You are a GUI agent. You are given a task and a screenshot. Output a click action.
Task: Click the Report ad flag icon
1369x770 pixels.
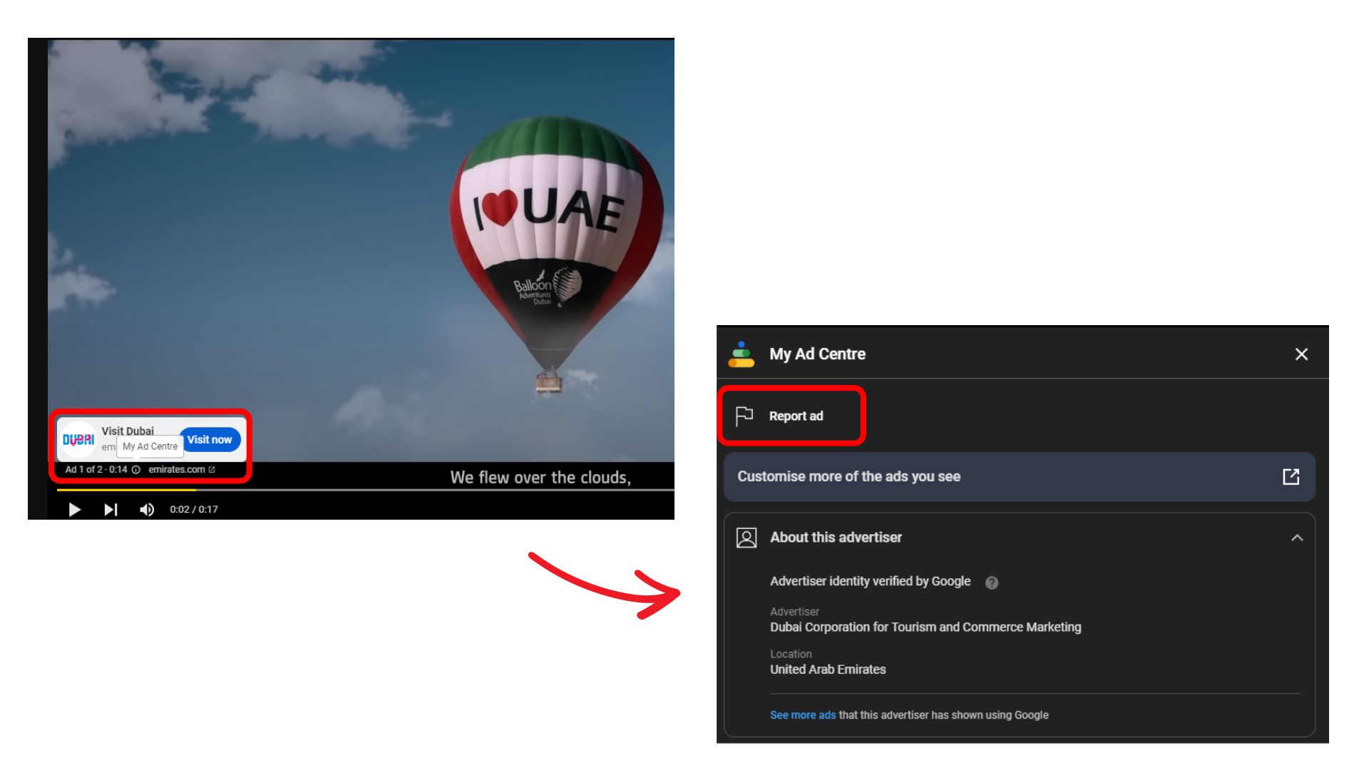(x=744, y=416)
